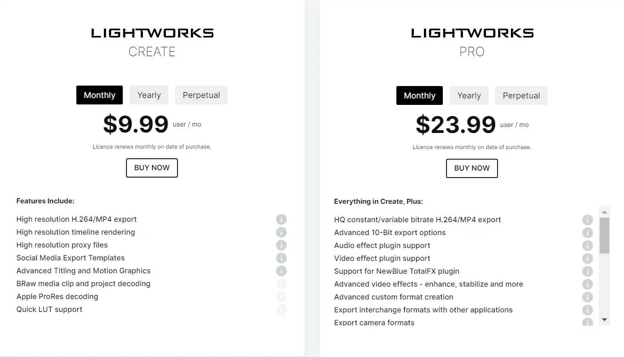Open info icon for Video effect plugin support
624x357 pixels.
587,259
